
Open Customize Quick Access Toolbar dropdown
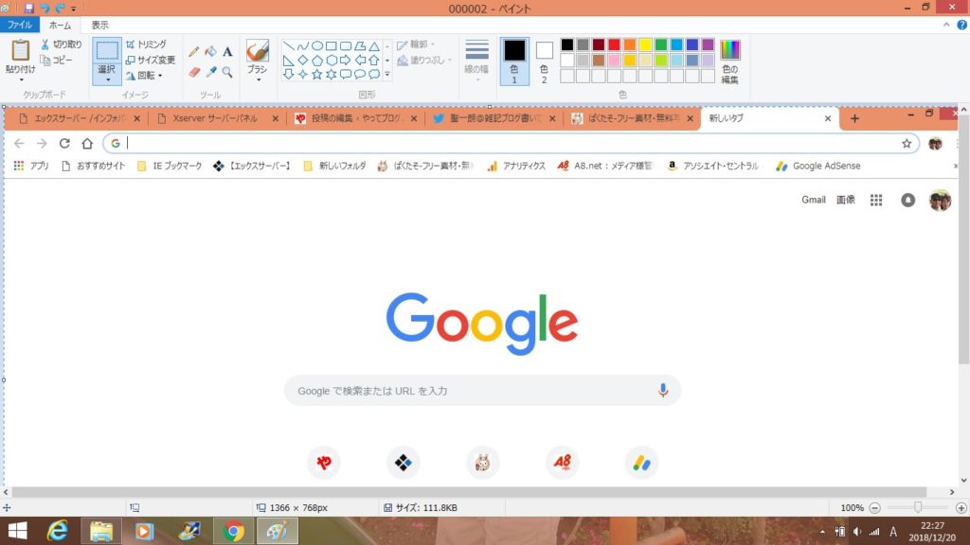coord(74,9)
